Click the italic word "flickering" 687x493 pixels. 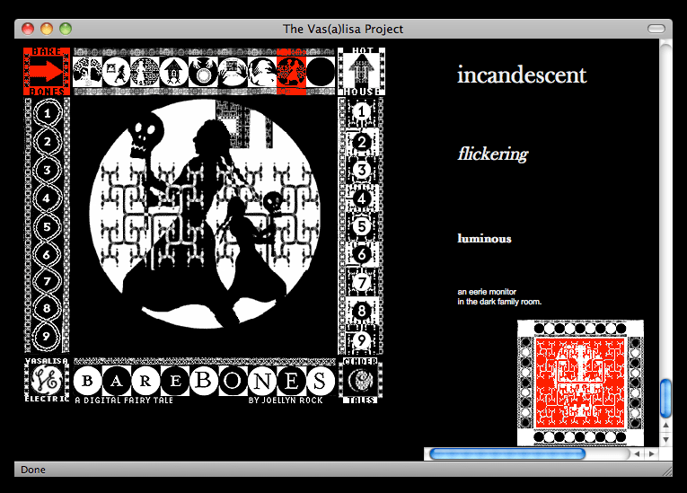tap(492, 154)
